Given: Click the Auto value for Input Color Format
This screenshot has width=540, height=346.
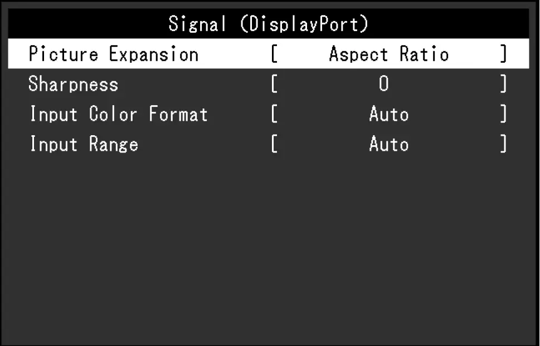Looking at the screenshot, I should [x=388, y=114].
